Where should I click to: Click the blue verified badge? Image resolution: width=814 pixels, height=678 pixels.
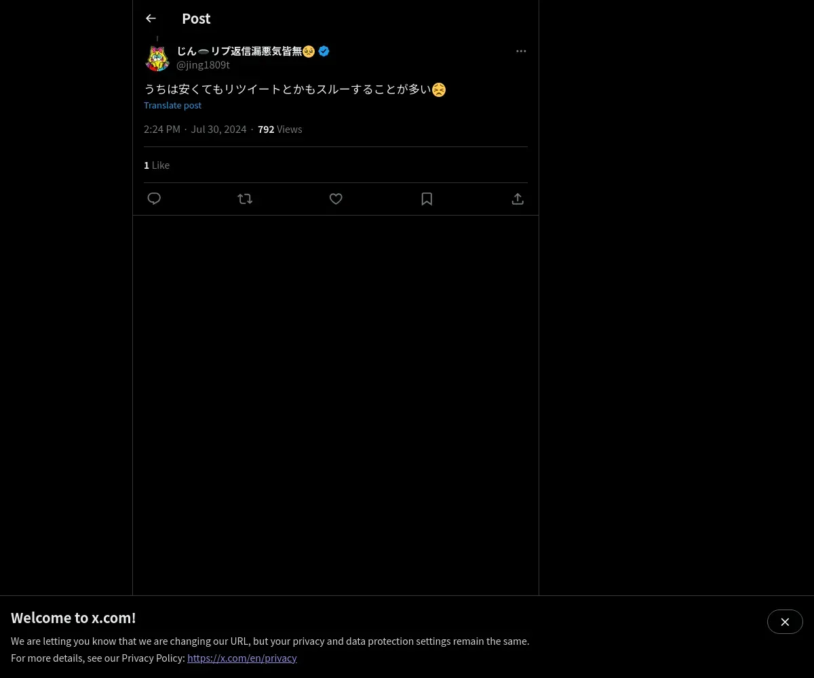[x=324, y=51]
